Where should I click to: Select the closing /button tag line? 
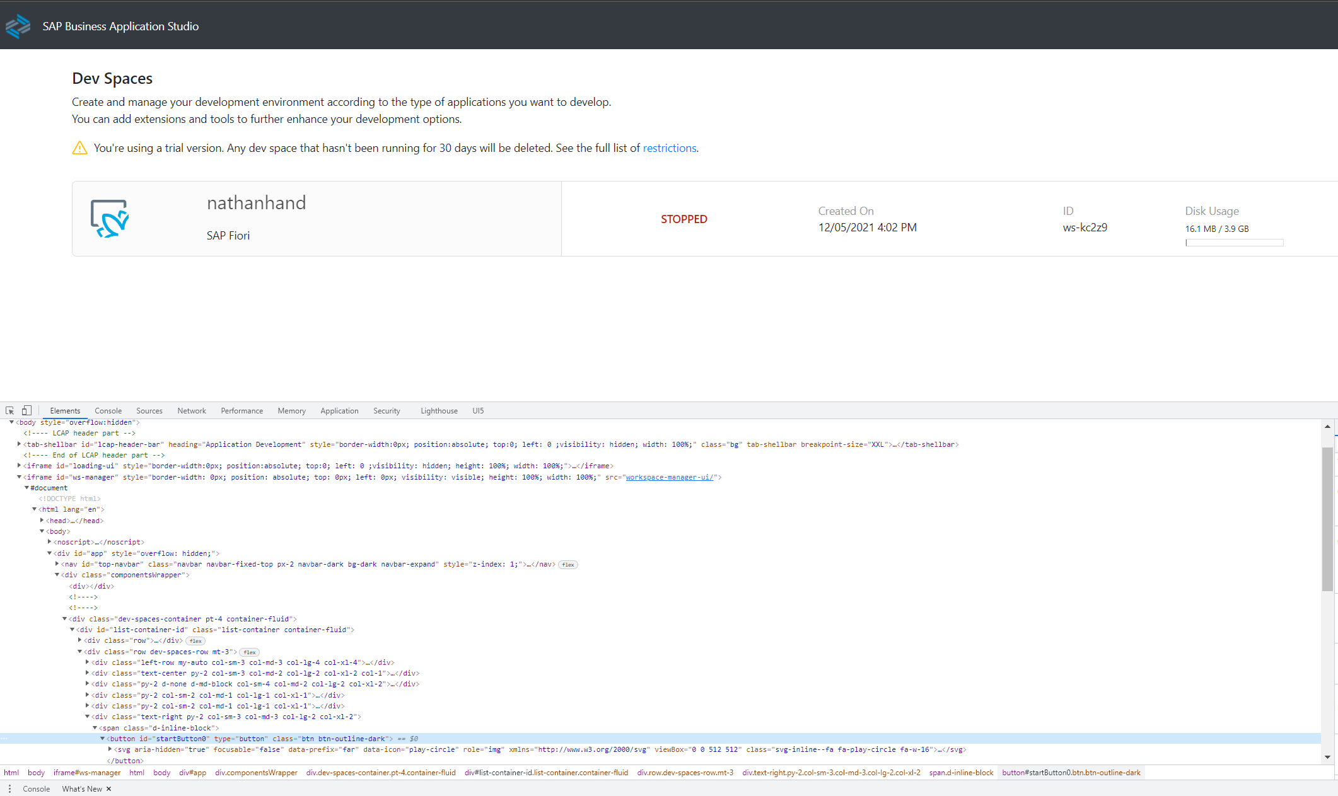pos(125,761)
